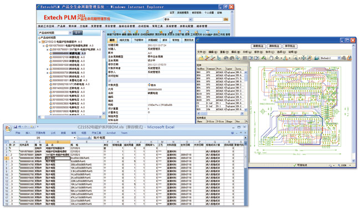Select the pan hand tool in viewer toolbar
Viewport: 360px width, 211px height.
tap(271, 58)
